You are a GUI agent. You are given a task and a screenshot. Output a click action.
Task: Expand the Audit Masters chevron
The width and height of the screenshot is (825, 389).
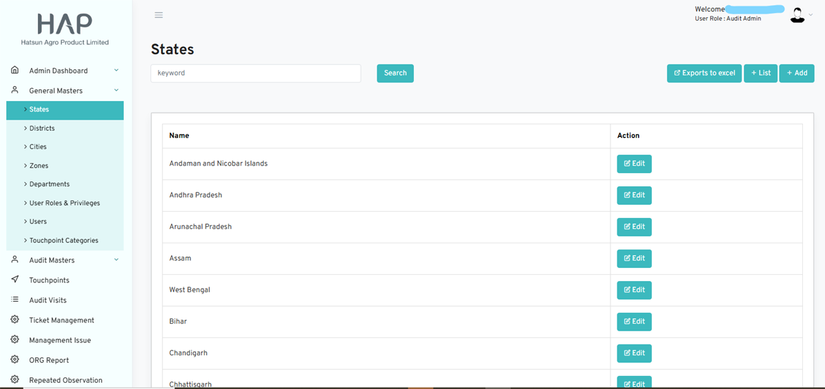click(116, 260)
